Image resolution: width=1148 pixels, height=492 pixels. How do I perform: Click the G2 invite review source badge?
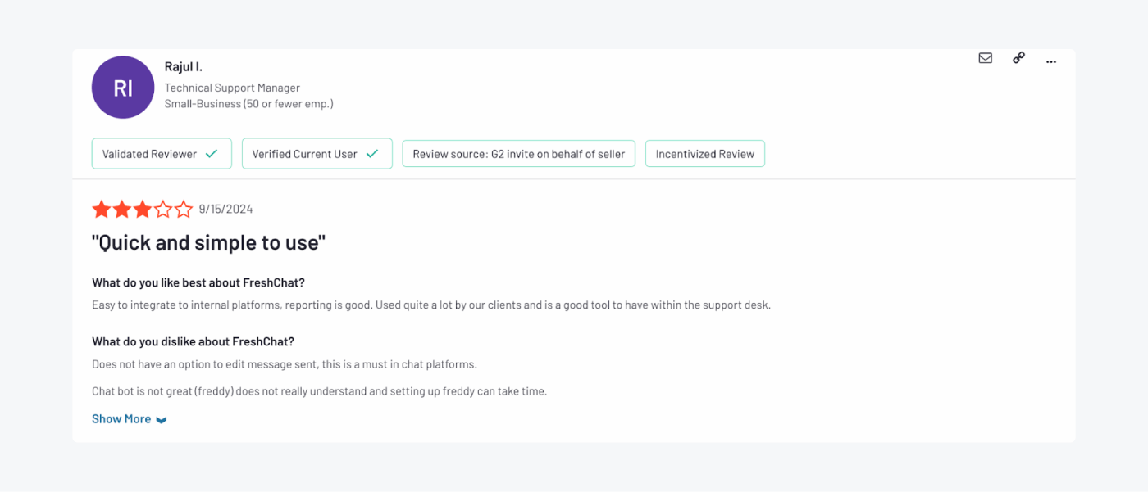pos(519,154)
